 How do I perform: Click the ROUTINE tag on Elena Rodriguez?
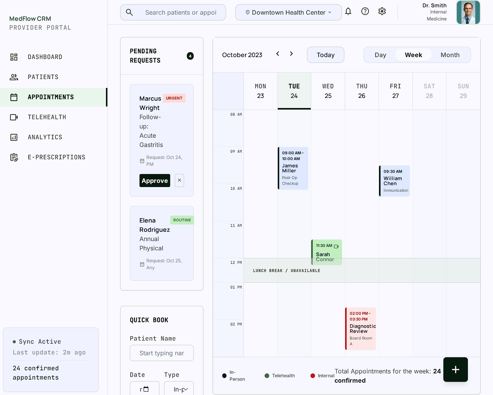click(182, 220)
